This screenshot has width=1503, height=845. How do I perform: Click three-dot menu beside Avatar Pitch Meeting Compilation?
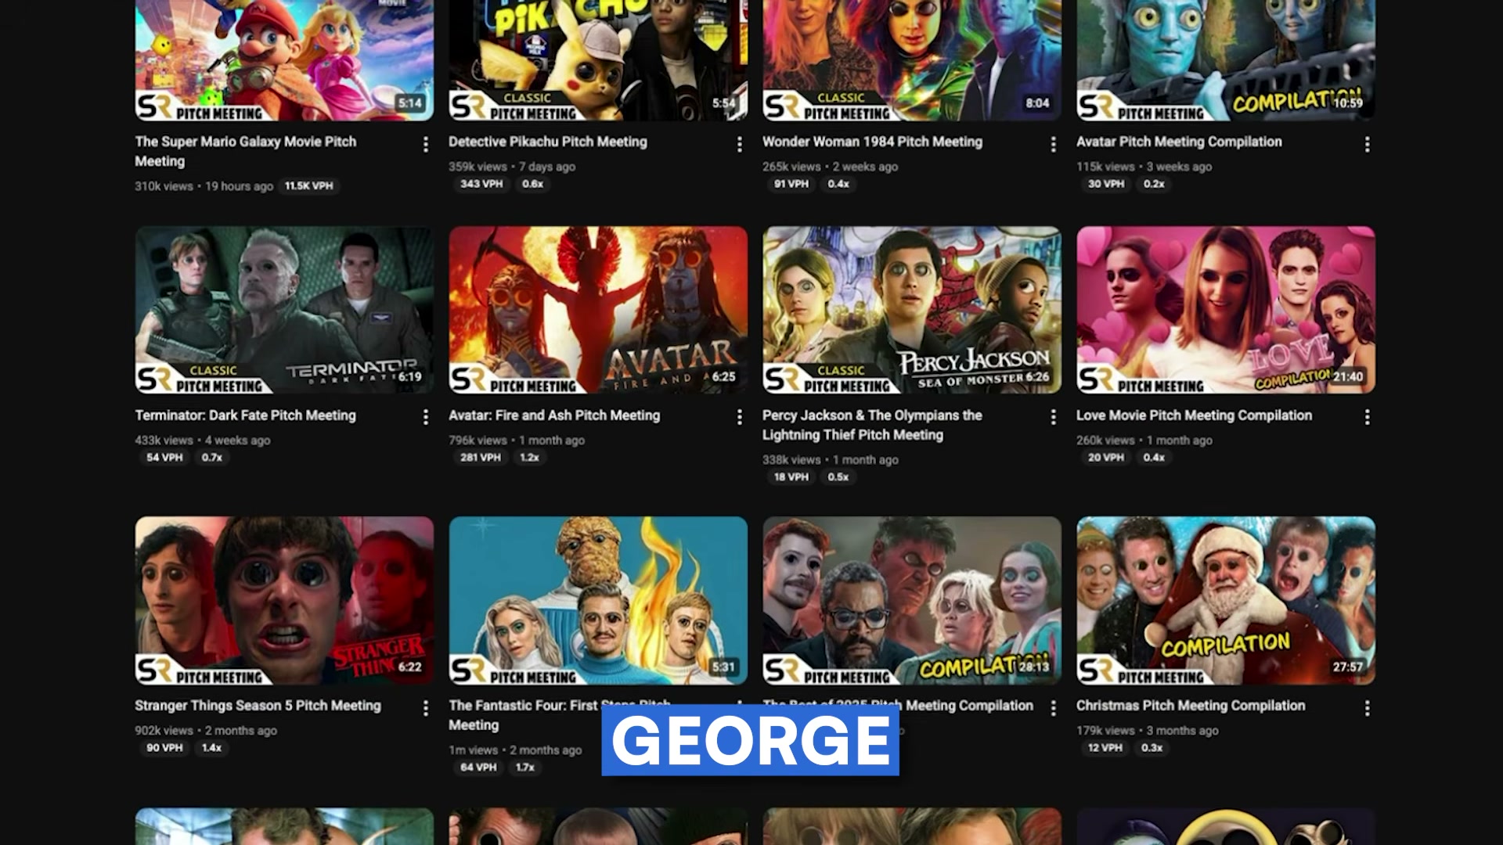pos(1367,144)
